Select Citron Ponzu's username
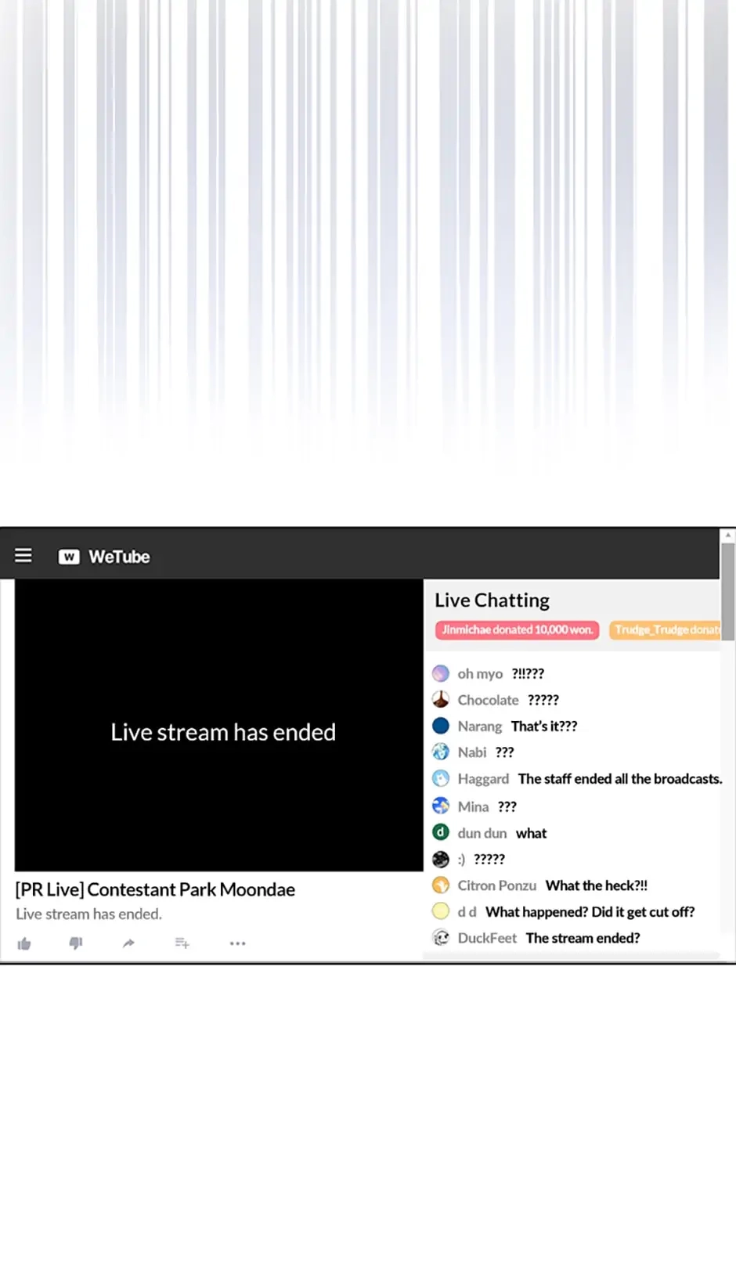736x1273 pixels. pos(497,885)
